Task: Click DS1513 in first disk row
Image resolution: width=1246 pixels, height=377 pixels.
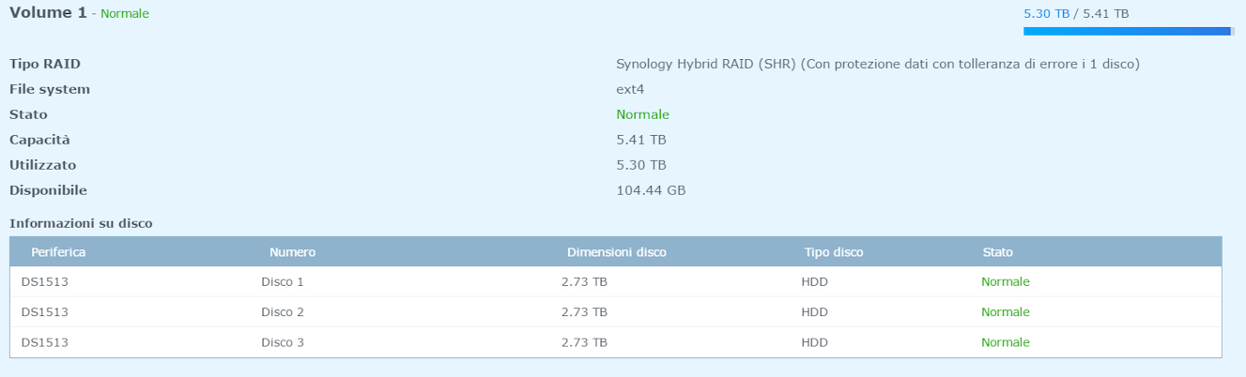Action: tap(44, 281)
